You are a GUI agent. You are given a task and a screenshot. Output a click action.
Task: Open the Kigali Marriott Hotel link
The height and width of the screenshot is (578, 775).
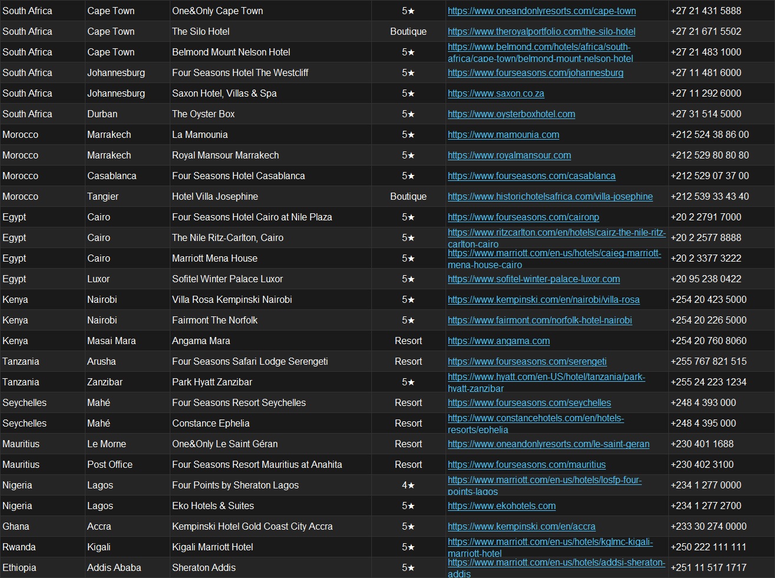(x=550, y=547)
